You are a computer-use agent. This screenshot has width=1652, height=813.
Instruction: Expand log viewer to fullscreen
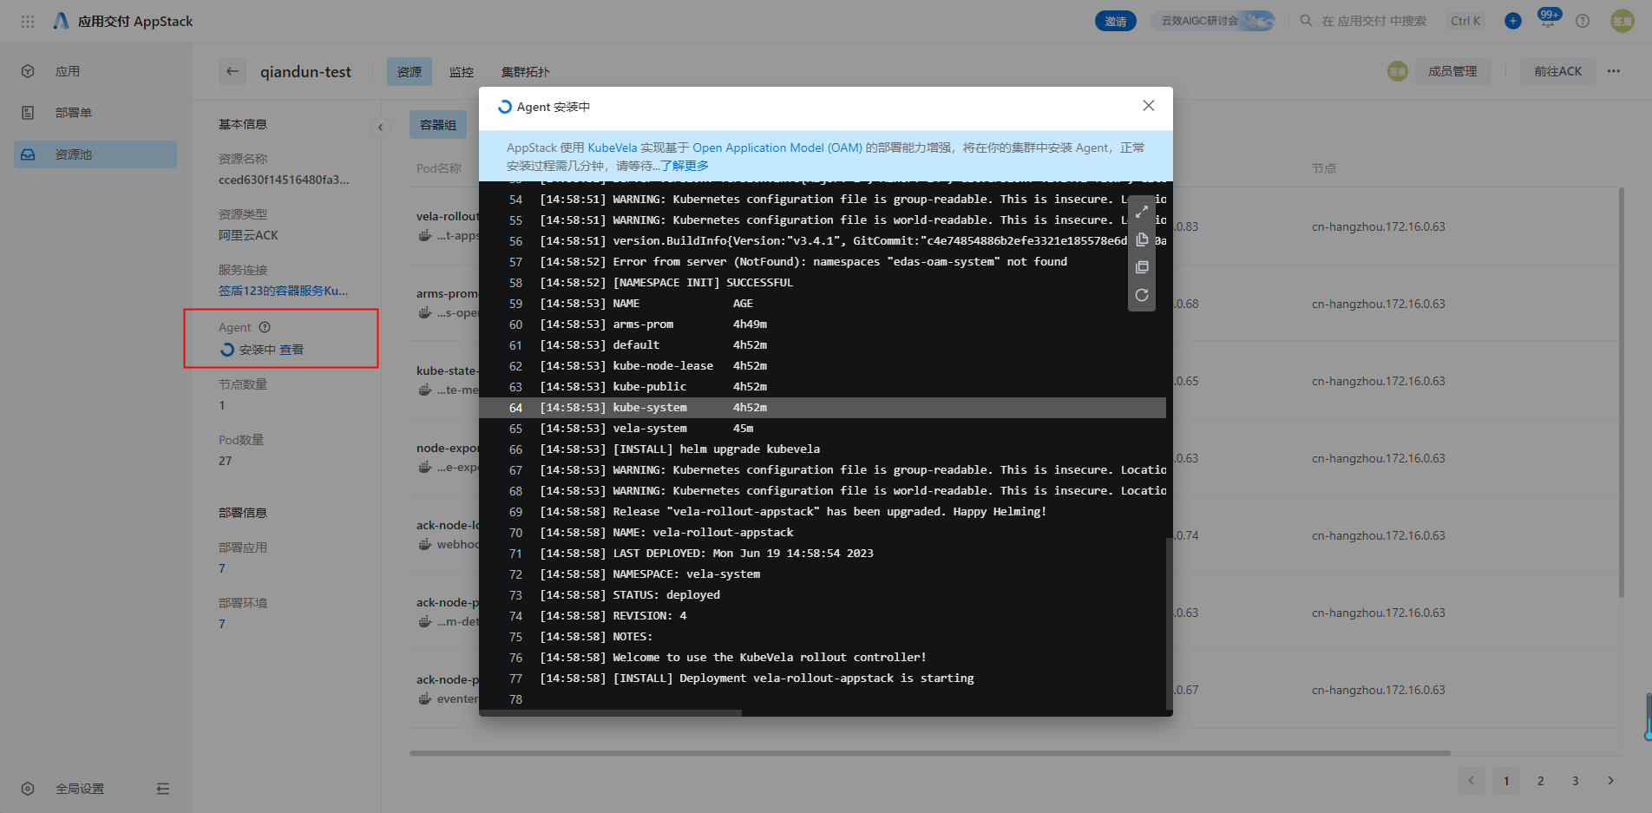click(x=1142, y=211)
